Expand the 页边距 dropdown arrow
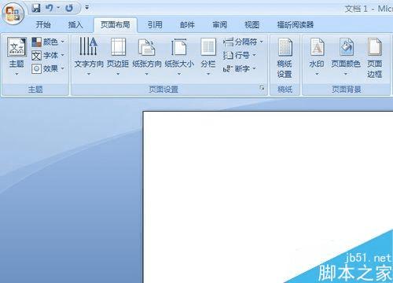Viewport: 393px width, 283px height. click(118, 74)
